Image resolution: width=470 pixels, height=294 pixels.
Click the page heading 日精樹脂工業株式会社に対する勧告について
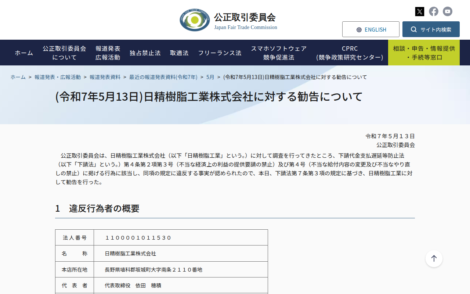tap(209, 96)
